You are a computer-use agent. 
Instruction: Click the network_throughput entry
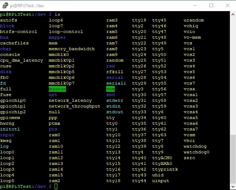(74, 106)
